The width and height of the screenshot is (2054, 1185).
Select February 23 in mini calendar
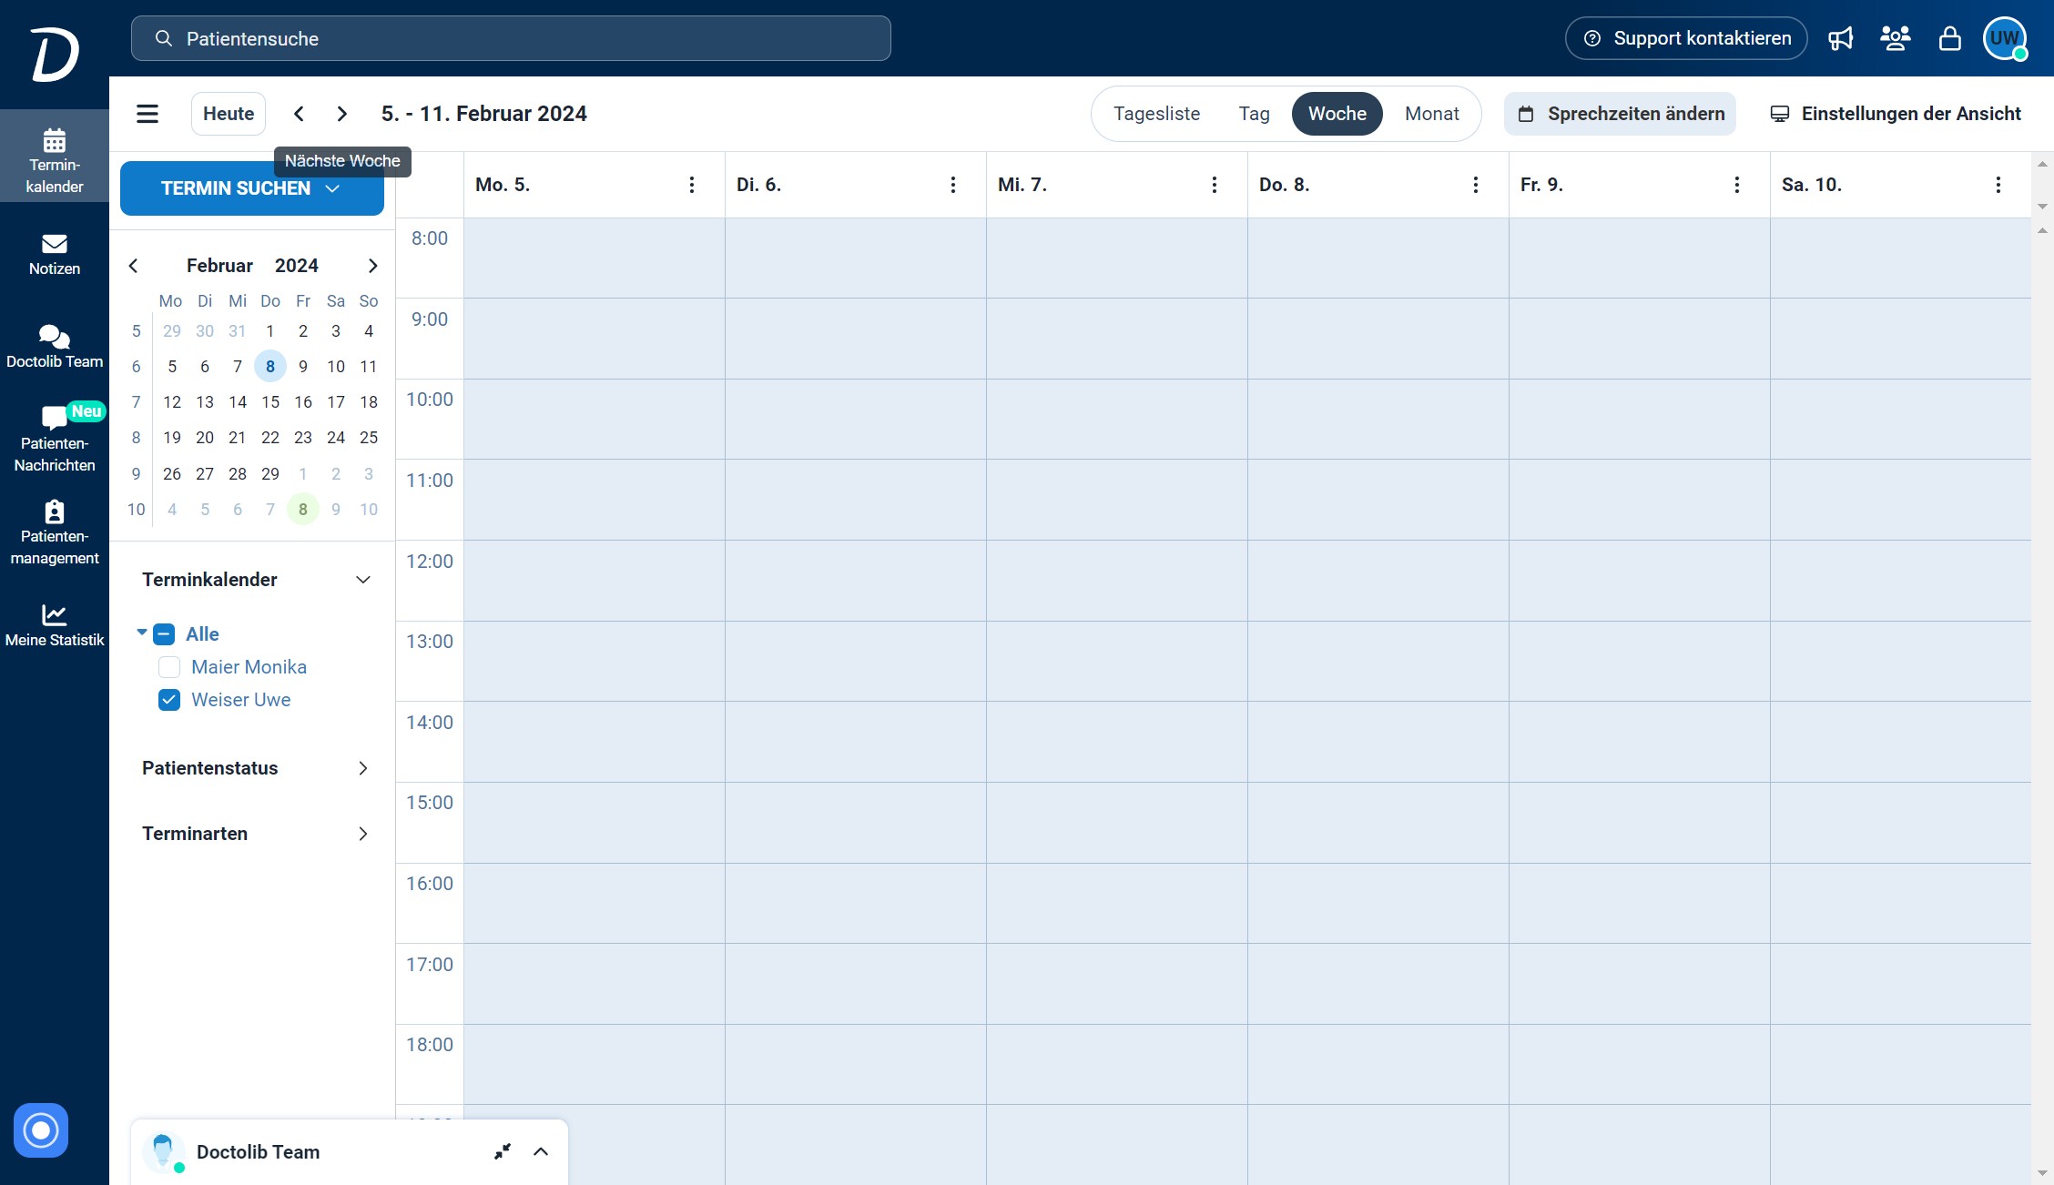[303, 438]
